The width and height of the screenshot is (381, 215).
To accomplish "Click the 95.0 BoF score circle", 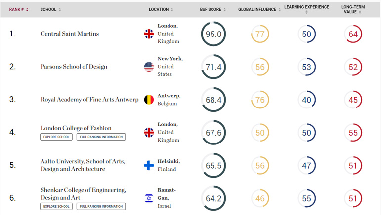I will pyautogui.click(x=213, y=34).
